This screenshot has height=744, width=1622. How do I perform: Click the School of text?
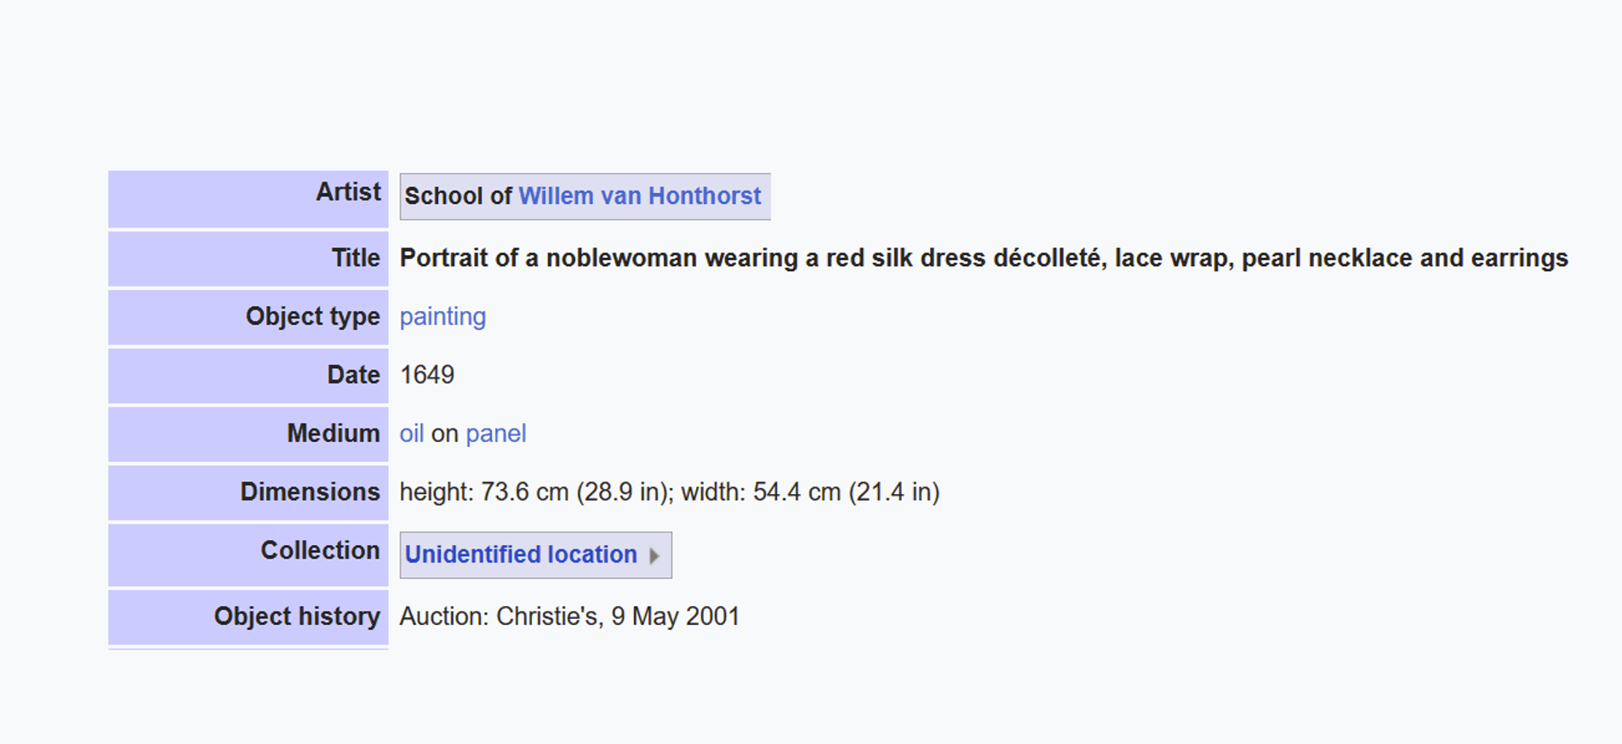point(458,196)
